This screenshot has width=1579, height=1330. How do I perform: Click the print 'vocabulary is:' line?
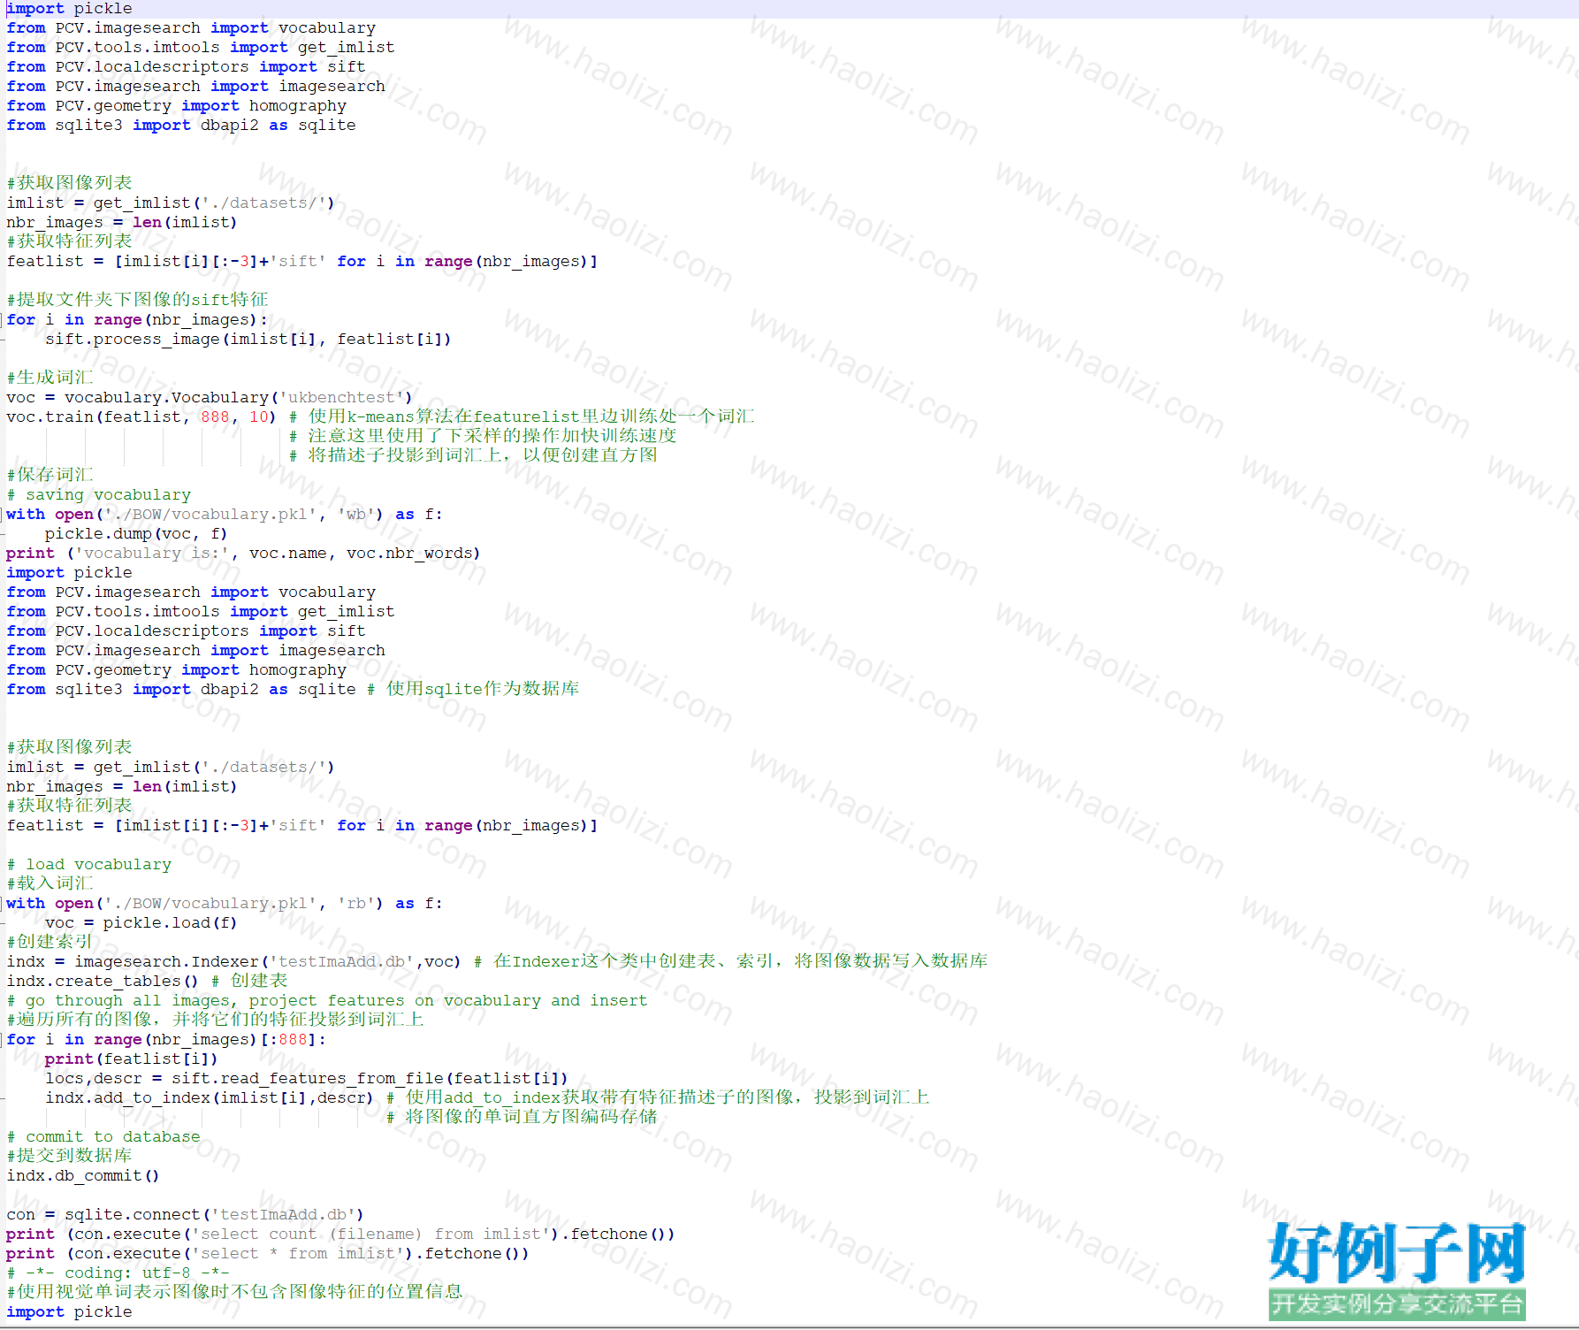pyautogui.click(x=243, y=553)
